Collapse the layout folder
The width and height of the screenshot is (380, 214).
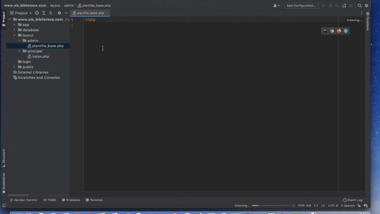point(14,35)
